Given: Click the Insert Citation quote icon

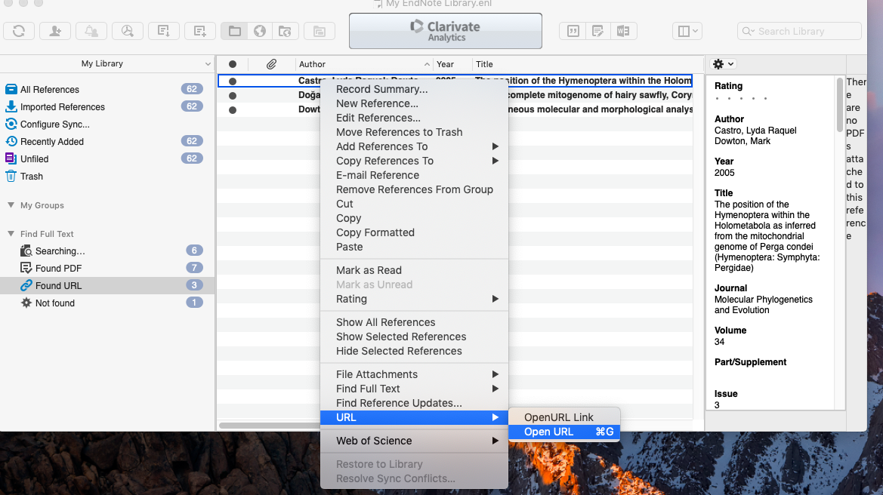Looking at the screenshot, I should click(573, 31).
